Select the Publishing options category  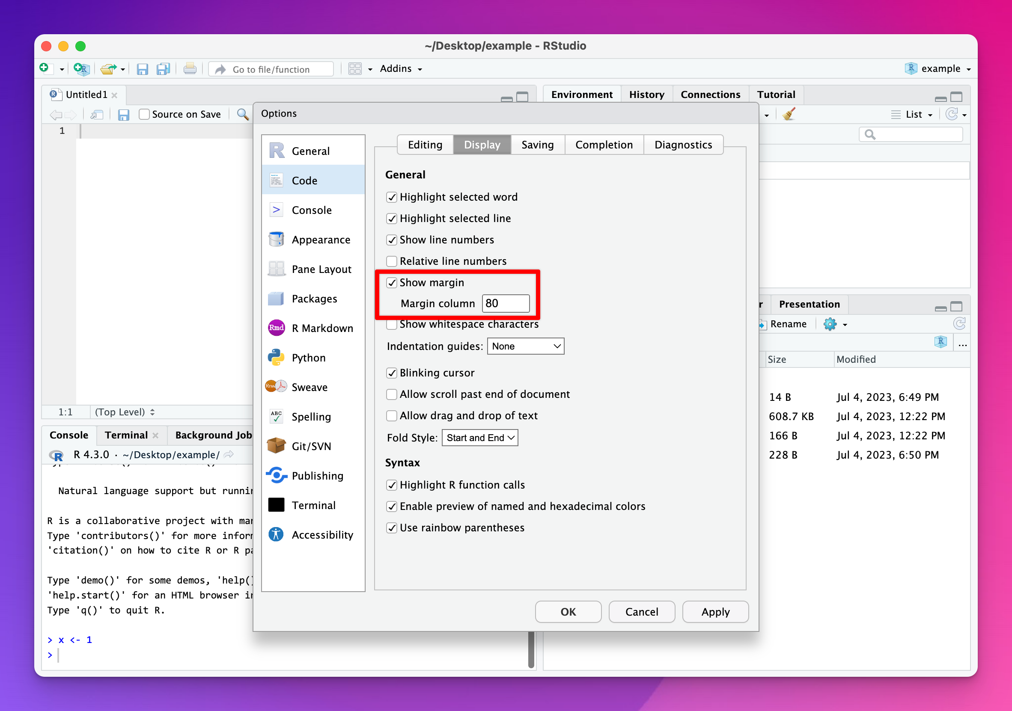pyautogui.click(x=313, y=476)
